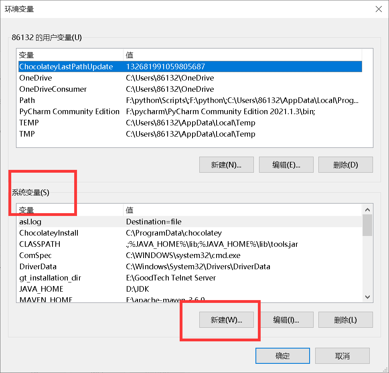389x373 pixels.
Task: Select the DriverData system variable
Action: pos(190,266)
